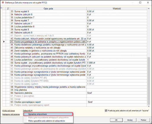Click the 'Wylicz od nowa' link
The width and height of the screenshot is (152, 124).
point(9,111)
